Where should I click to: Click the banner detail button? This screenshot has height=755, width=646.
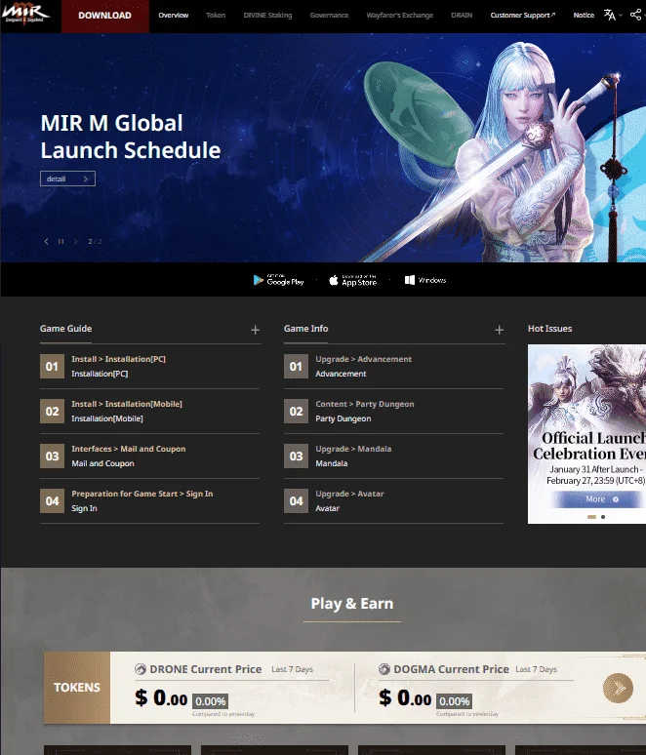[x=67, y=179]
